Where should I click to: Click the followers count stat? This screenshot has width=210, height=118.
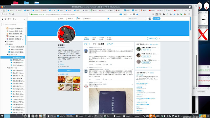coord(101,38)
